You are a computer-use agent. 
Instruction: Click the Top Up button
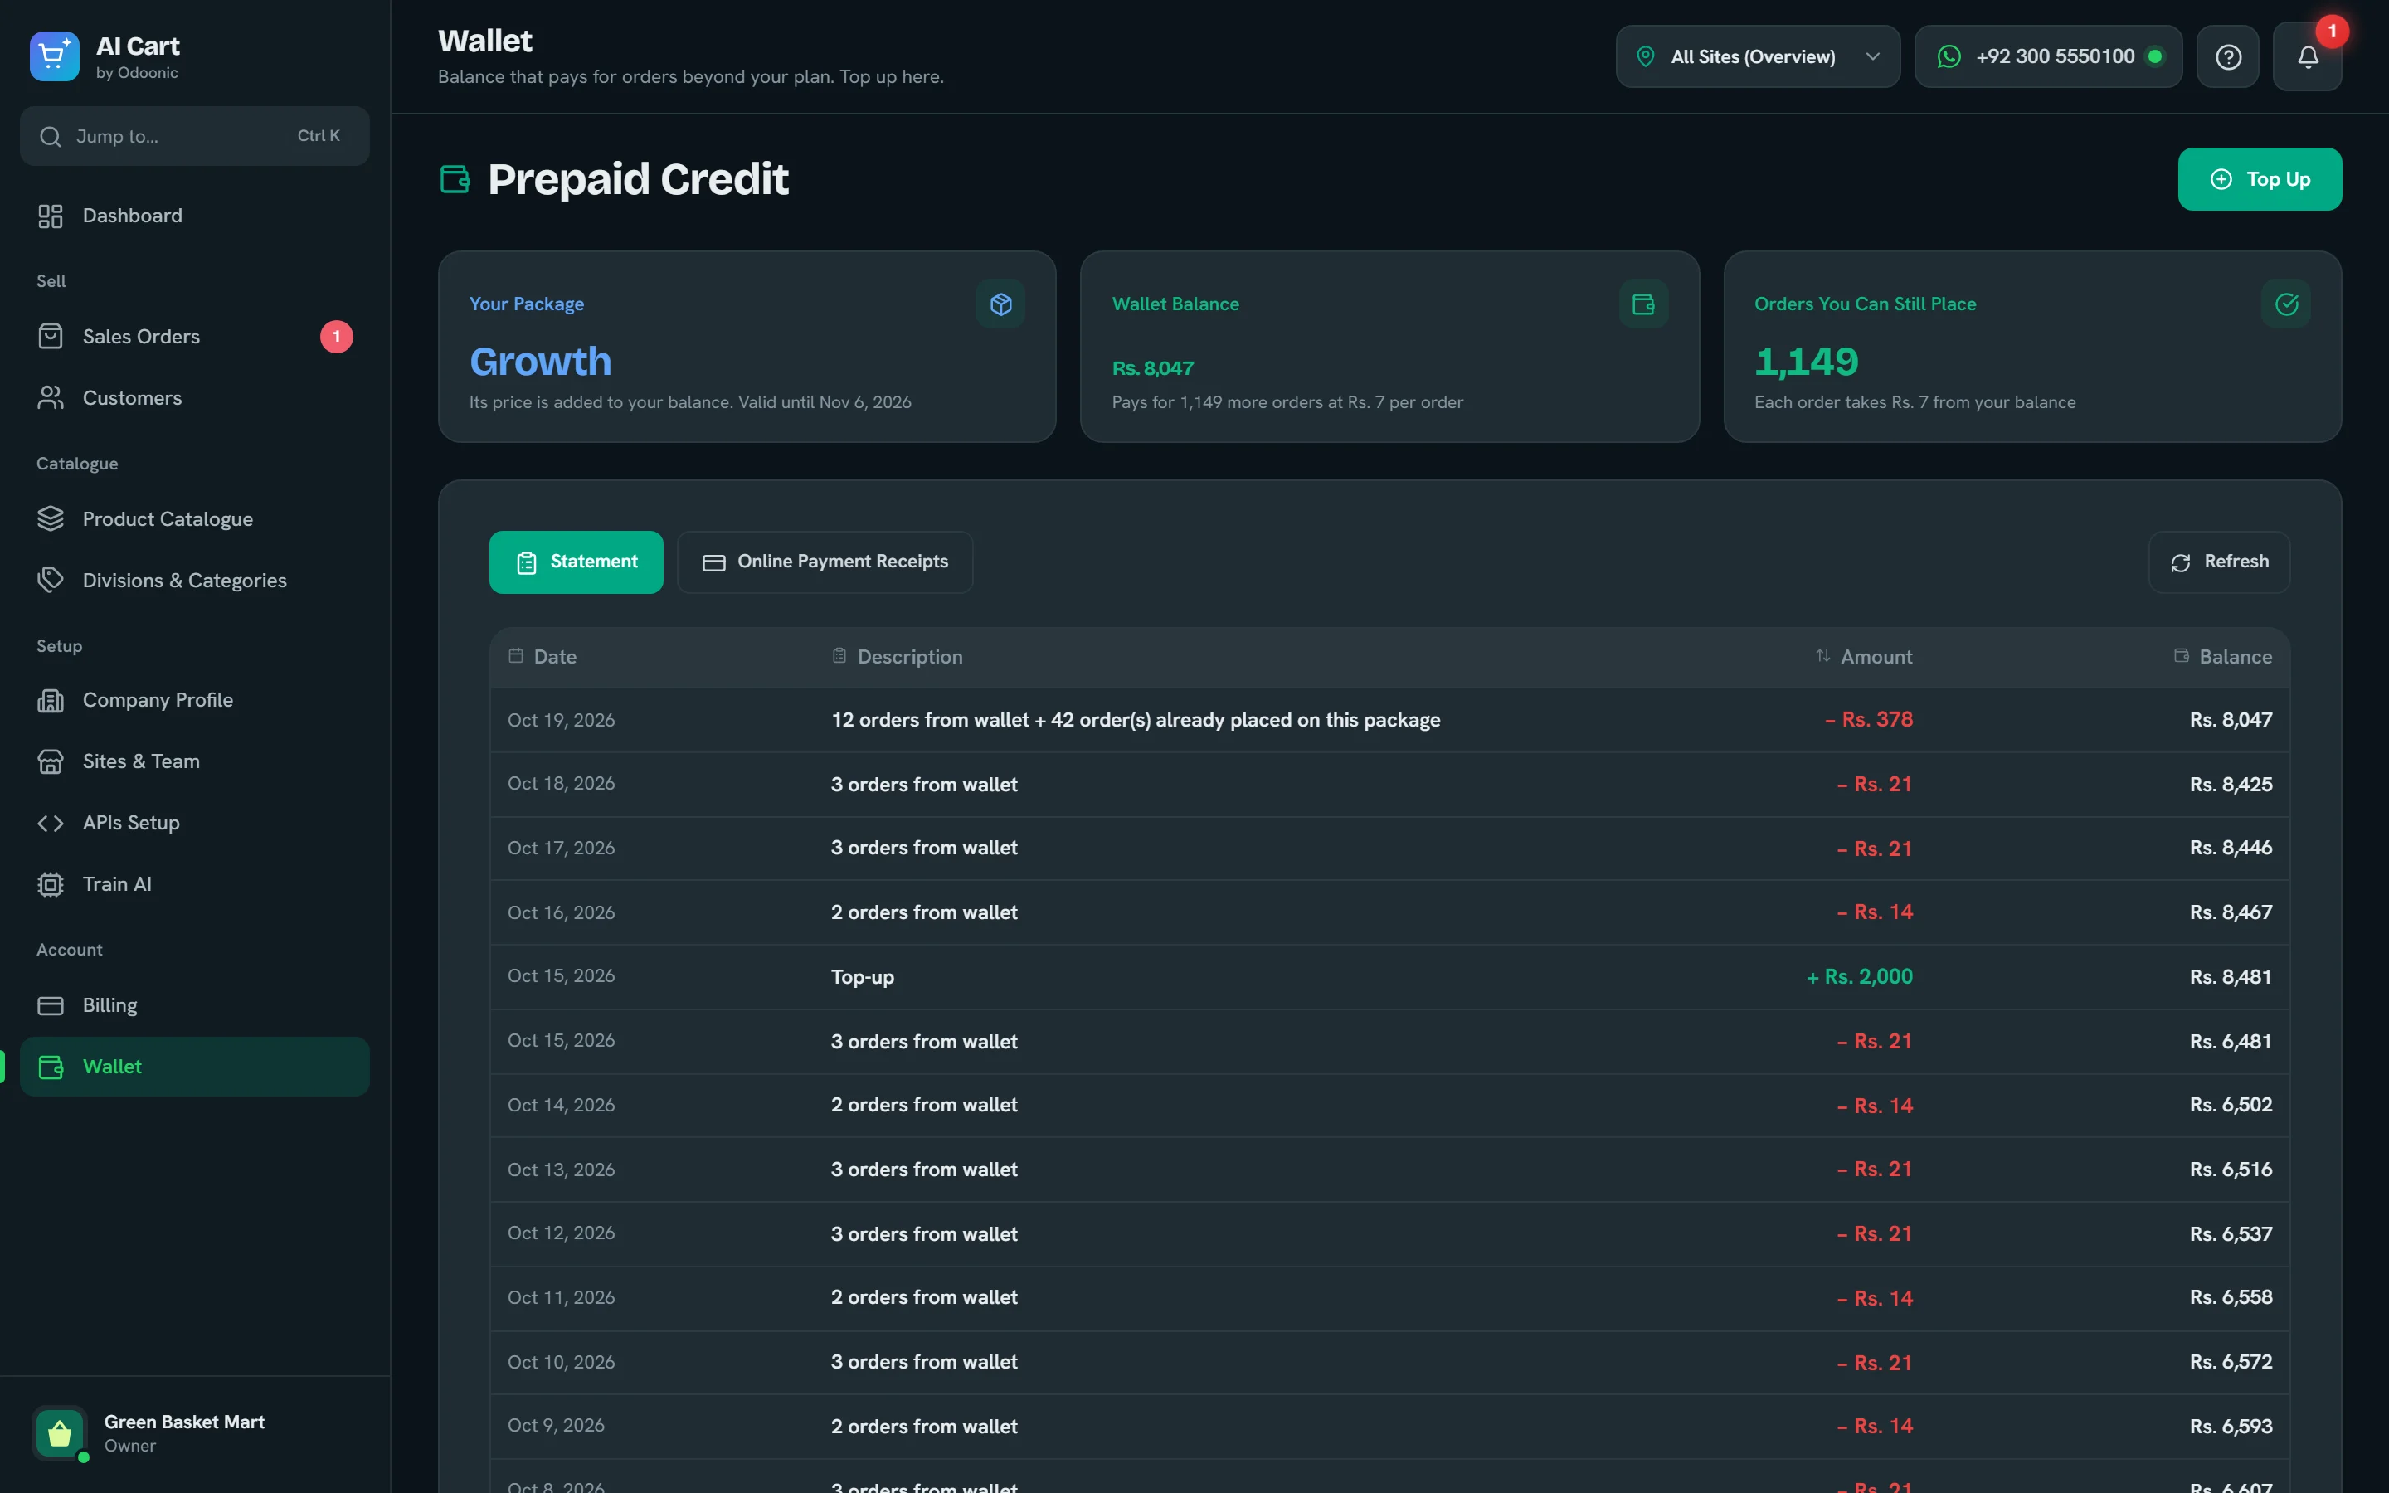click(2260, 180)
